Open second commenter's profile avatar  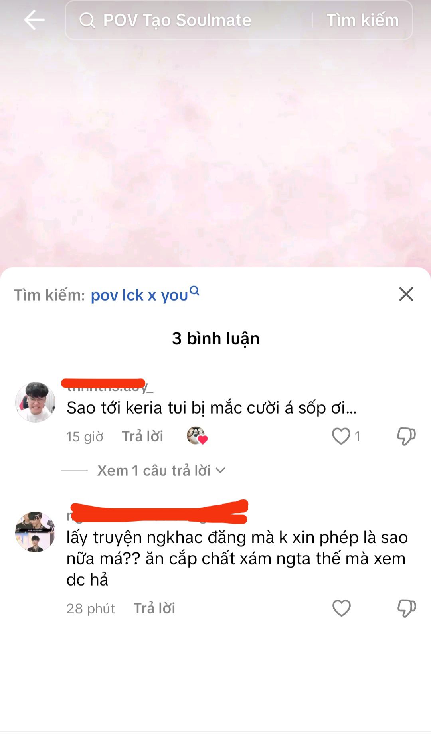(35, 532)
